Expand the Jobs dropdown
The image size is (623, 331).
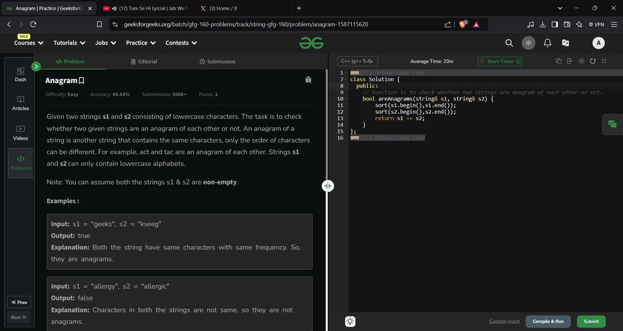105,43
